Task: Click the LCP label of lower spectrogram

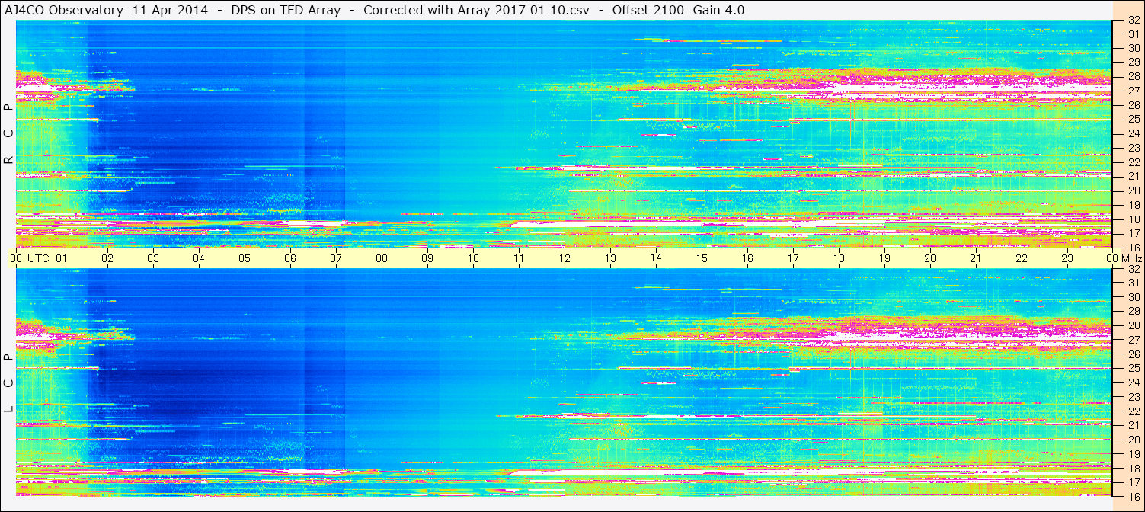Action: [x=8, y=383]
